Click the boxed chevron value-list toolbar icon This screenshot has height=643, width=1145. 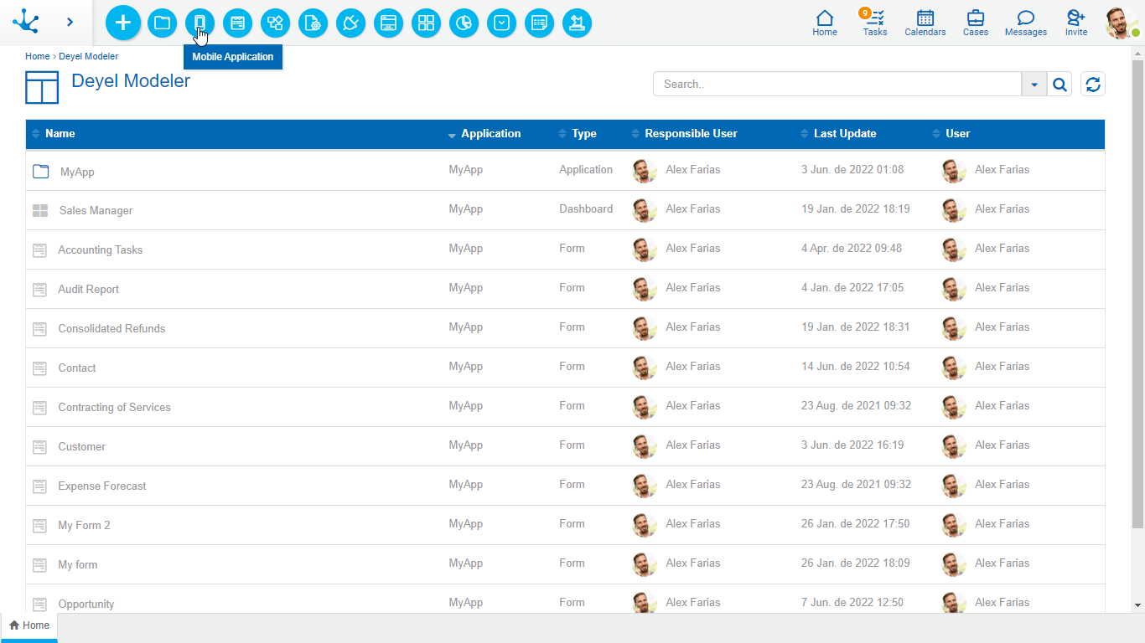point(501,23)
